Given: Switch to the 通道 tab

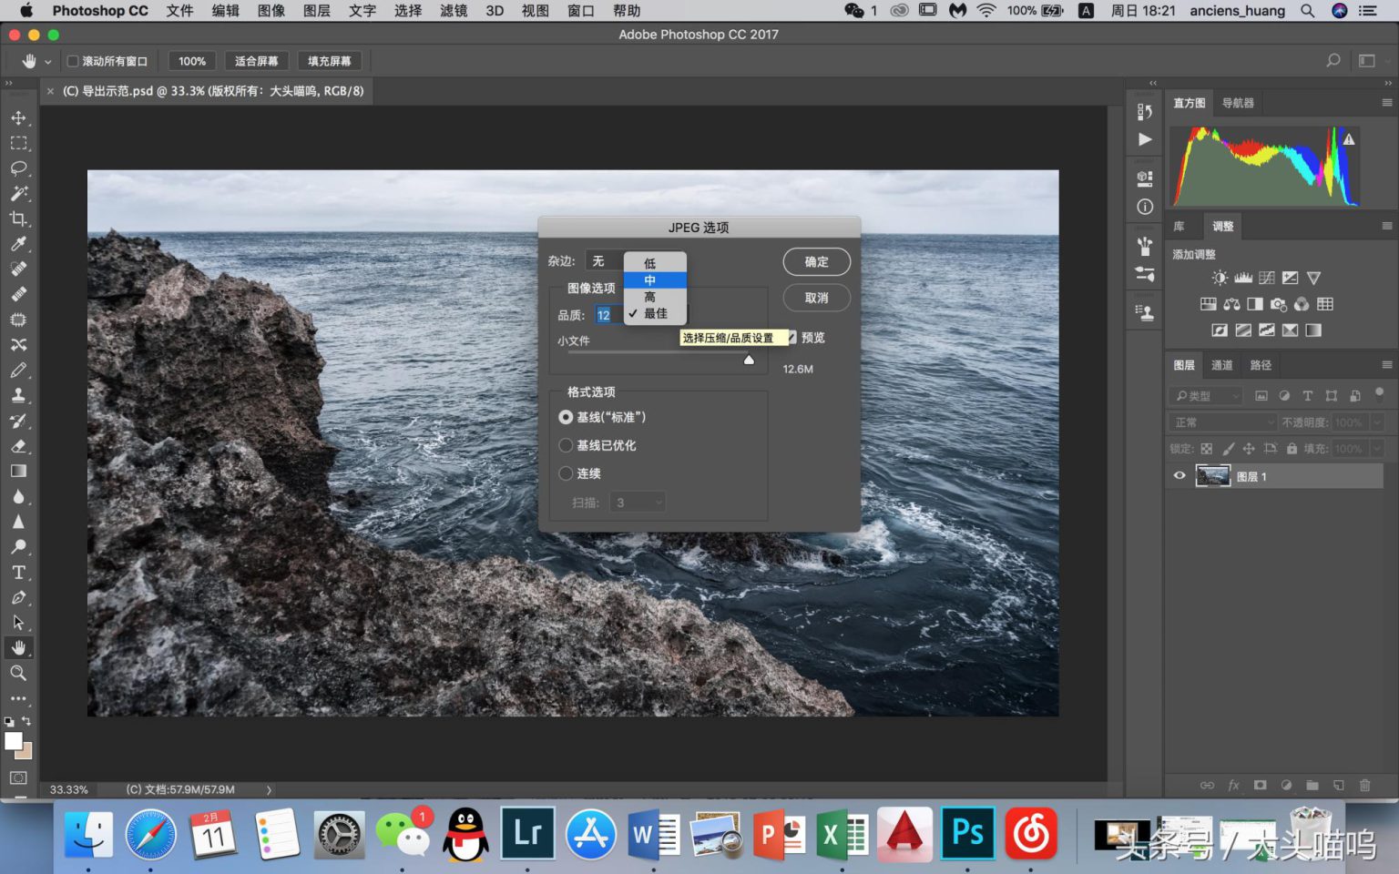Looking at the screenshot, I should point(1222,365).
